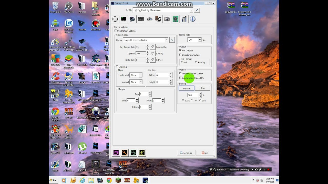Open the Movie camcorder tab in Dxtory
Image resolution: width=328 pixels, height=184 pixels.
point(149,19)
